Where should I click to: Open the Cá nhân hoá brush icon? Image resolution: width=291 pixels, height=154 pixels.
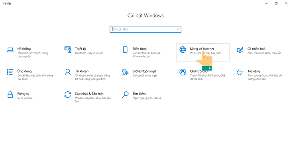pyautogui.click(x=240, y=50)
